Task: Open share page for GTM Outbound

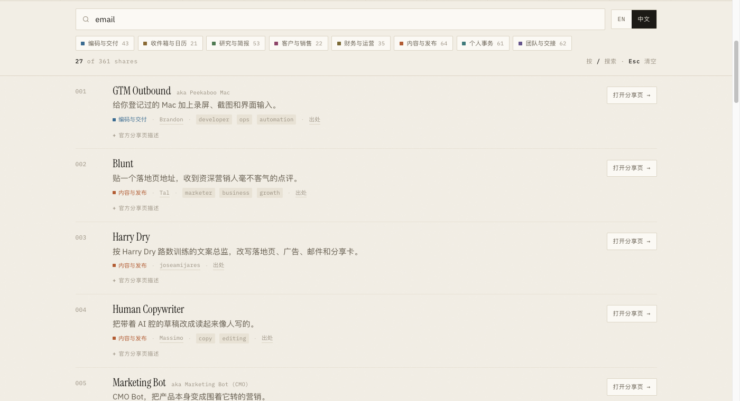Action: (632, 95)
